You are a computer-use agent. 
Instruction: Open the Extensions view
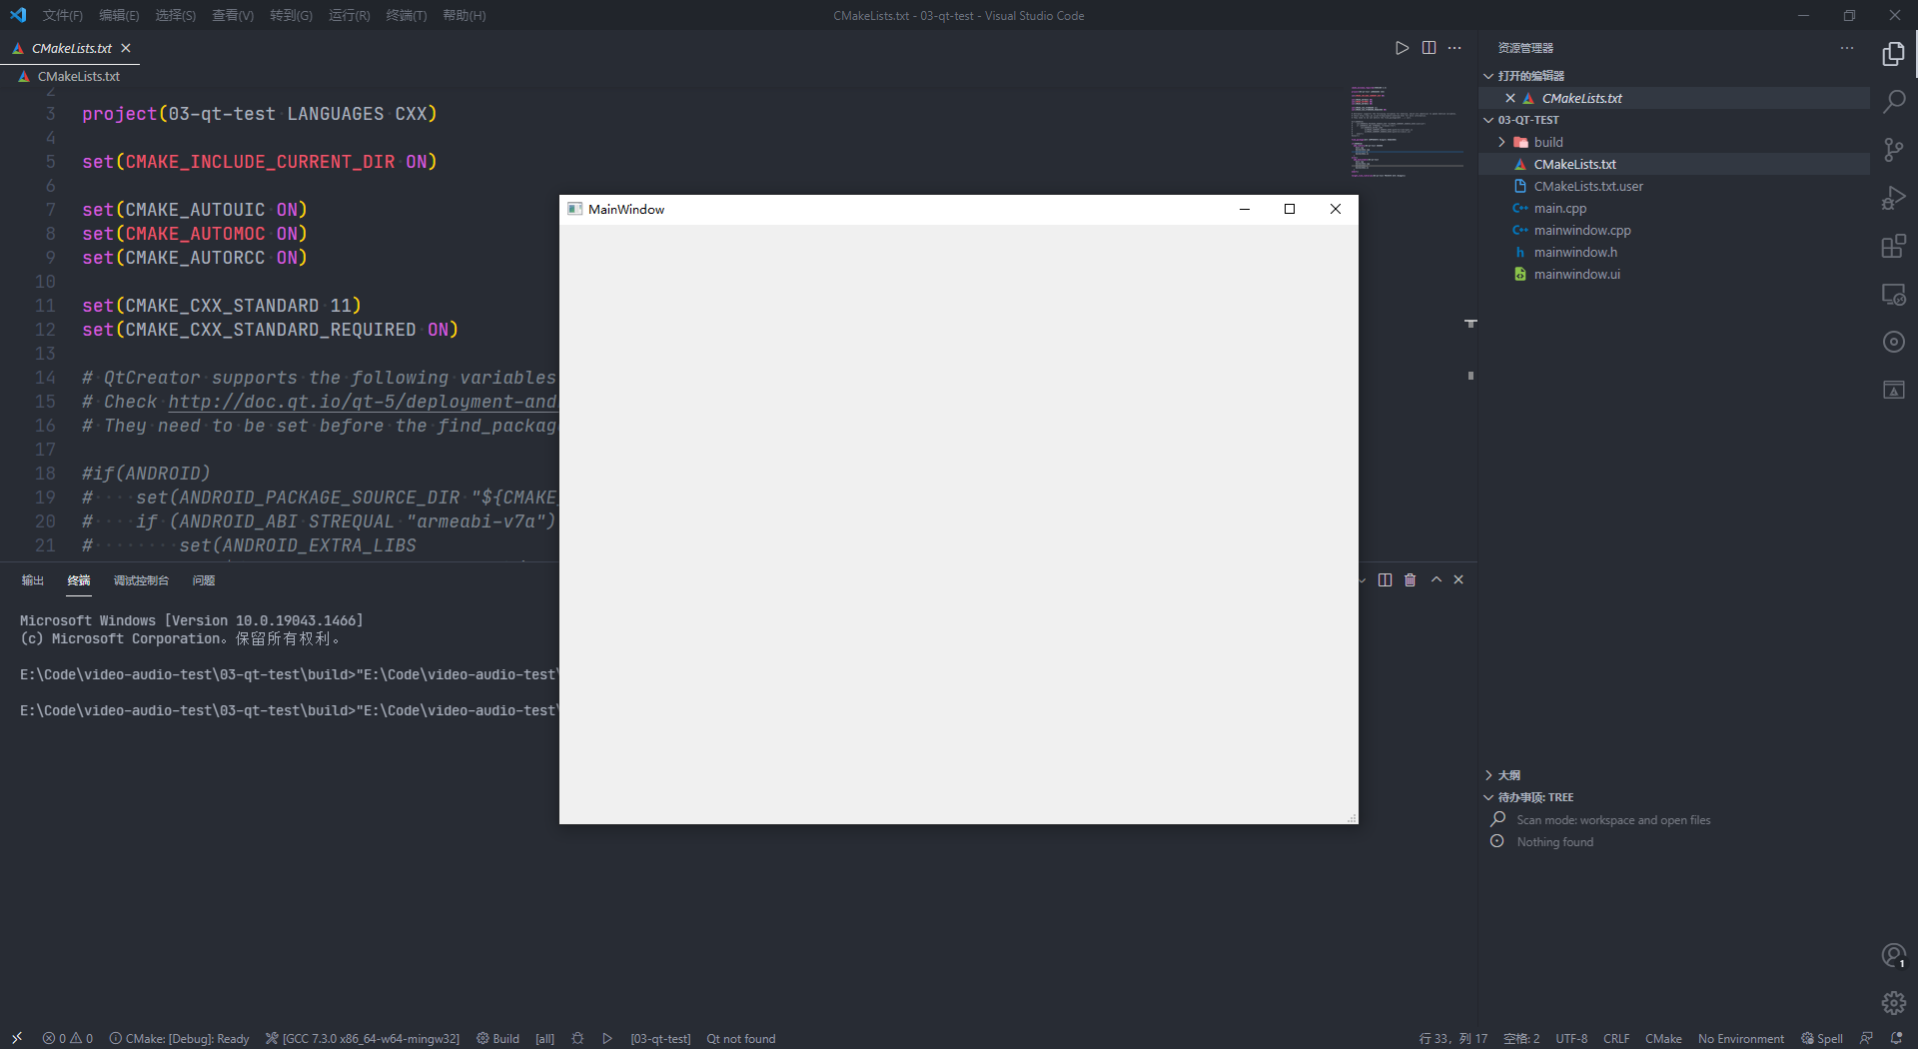[x=1894, y=246]
